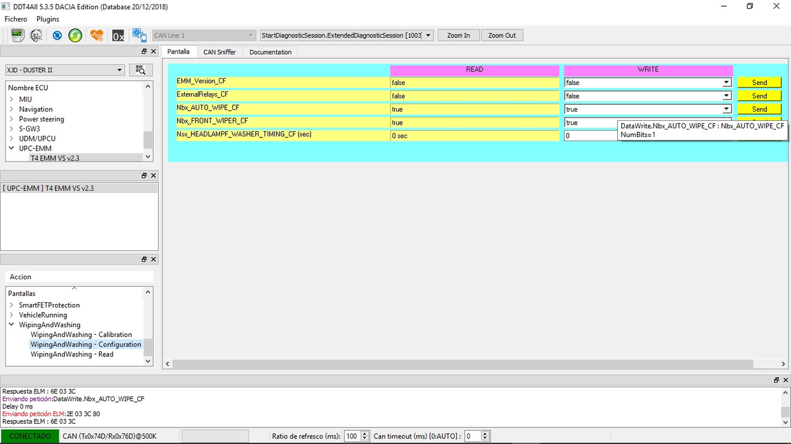Screen dimensions: 791x444
Task: Select the T4 EMM VS v2.3 tree item
Action: click(x=55, y=158)
